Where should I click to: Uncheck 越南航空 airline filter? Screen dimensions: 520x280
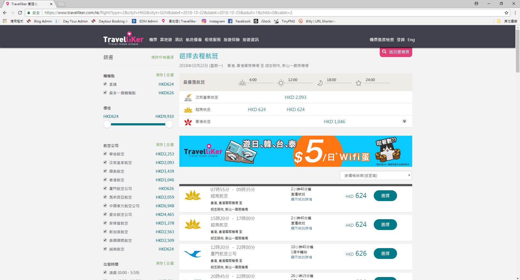105,249
